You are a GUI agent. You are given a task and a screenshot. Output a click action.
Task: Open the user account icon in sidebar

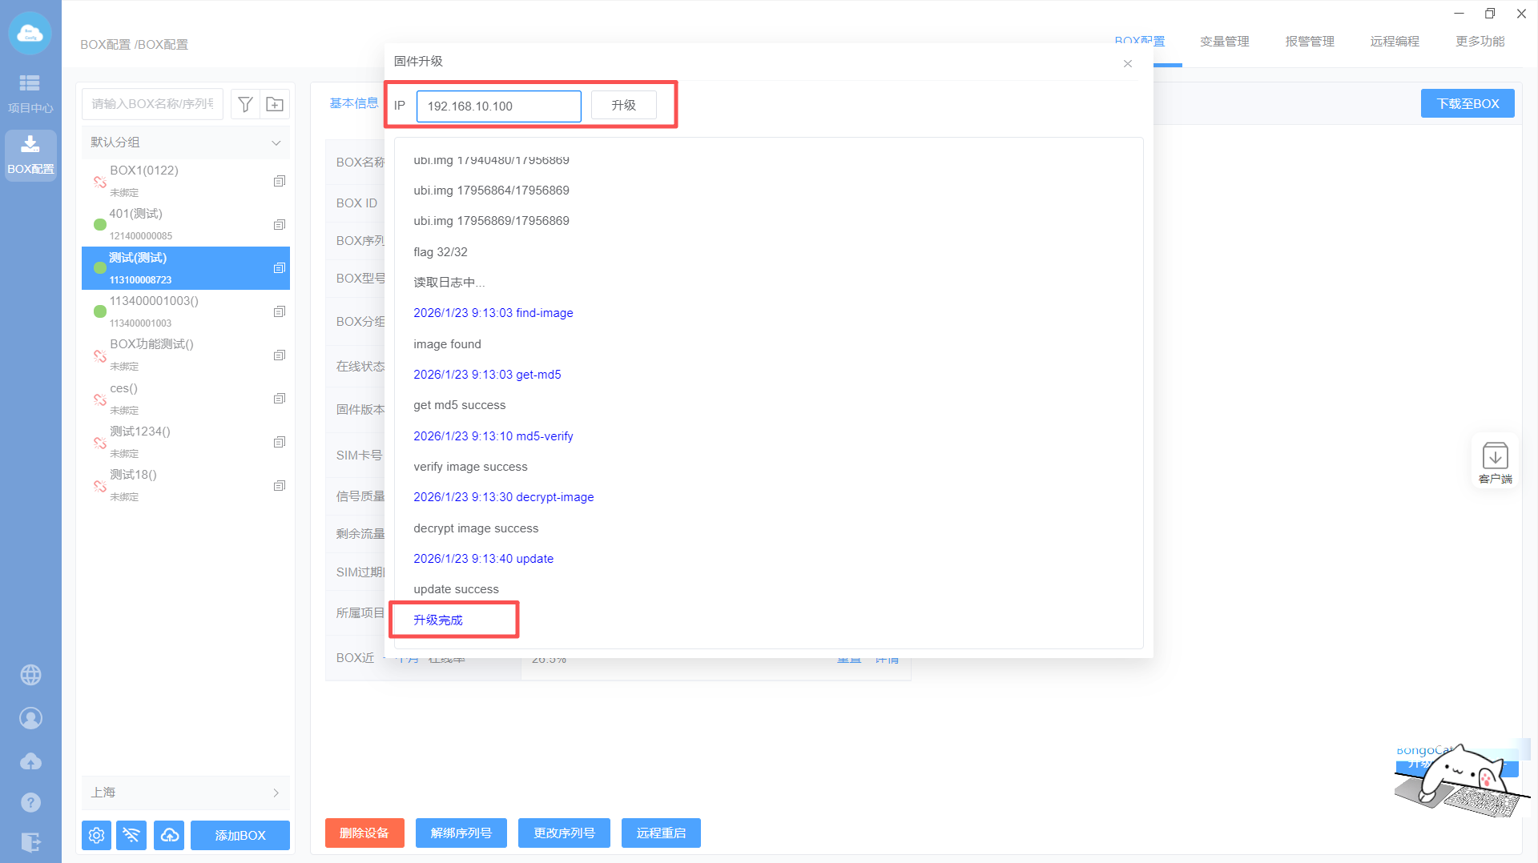(x=30, y=718)
